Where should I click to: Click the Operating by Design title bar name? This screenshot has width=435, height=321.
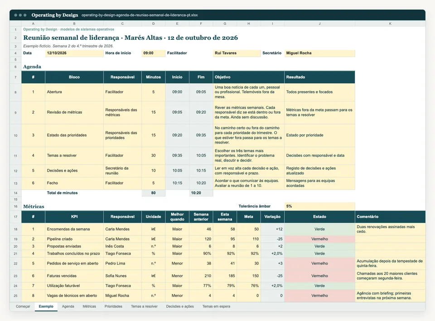pyautogui.click(x=55, y=15)
